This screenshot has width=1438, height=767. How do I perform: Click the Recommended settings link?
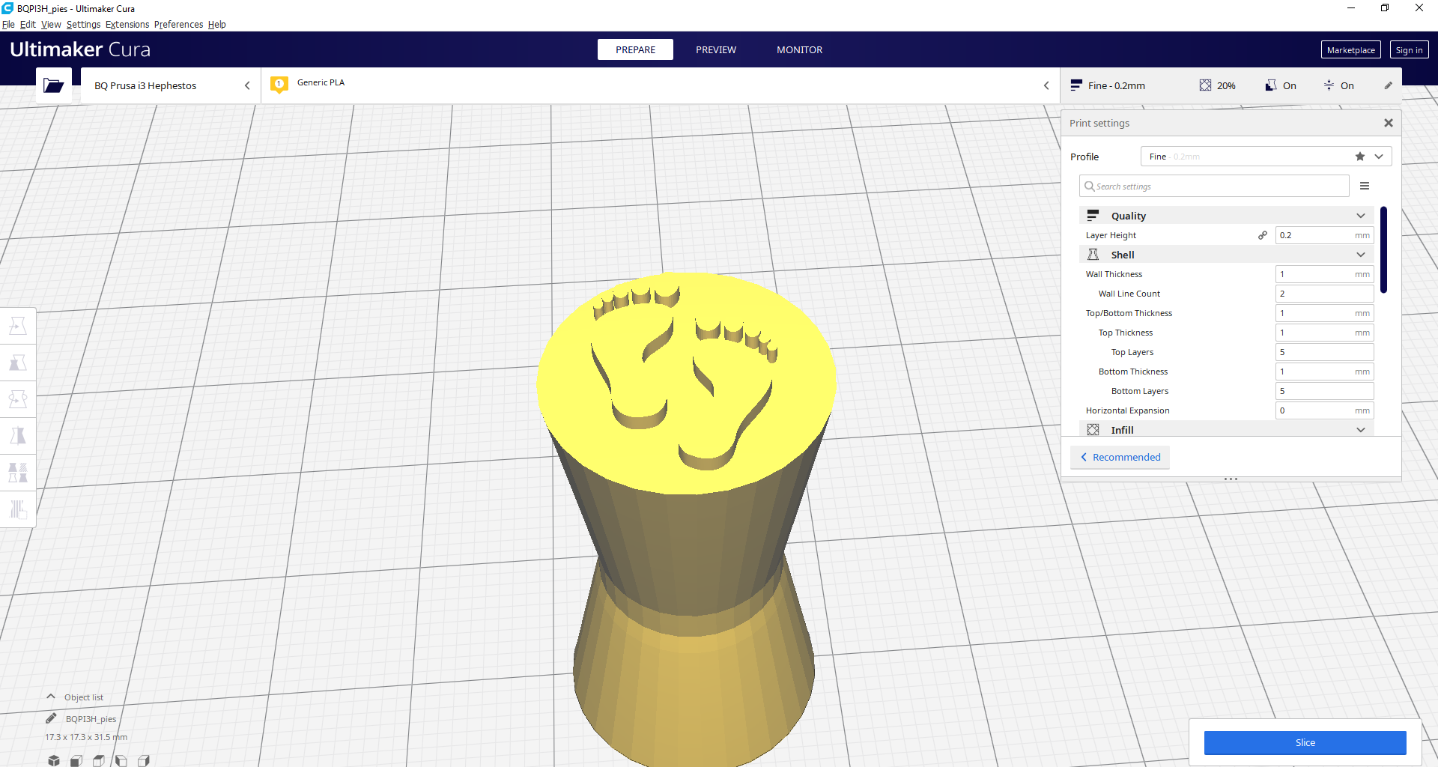(x=1120, y=457)
